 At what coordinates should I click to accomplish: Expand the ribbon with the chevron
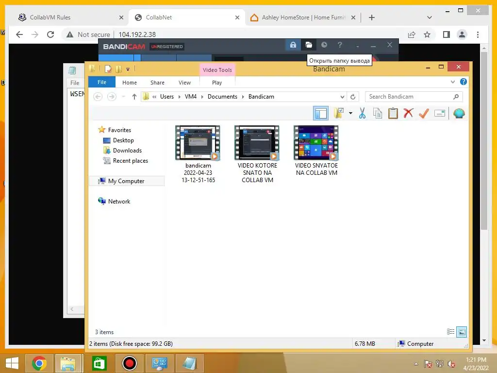point(453,82)
